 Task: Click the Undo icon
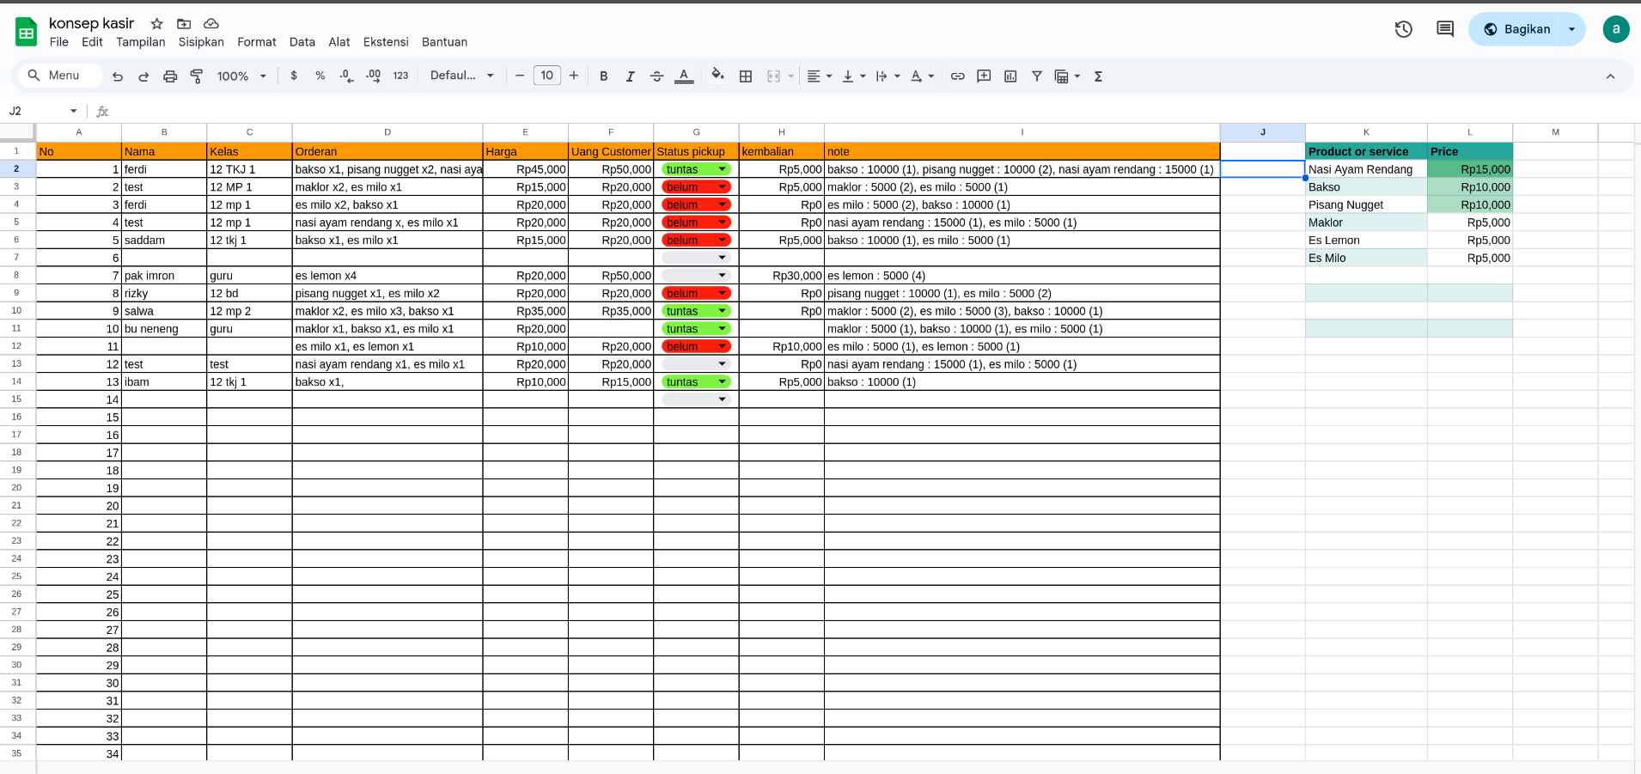[x=118, y=76]
